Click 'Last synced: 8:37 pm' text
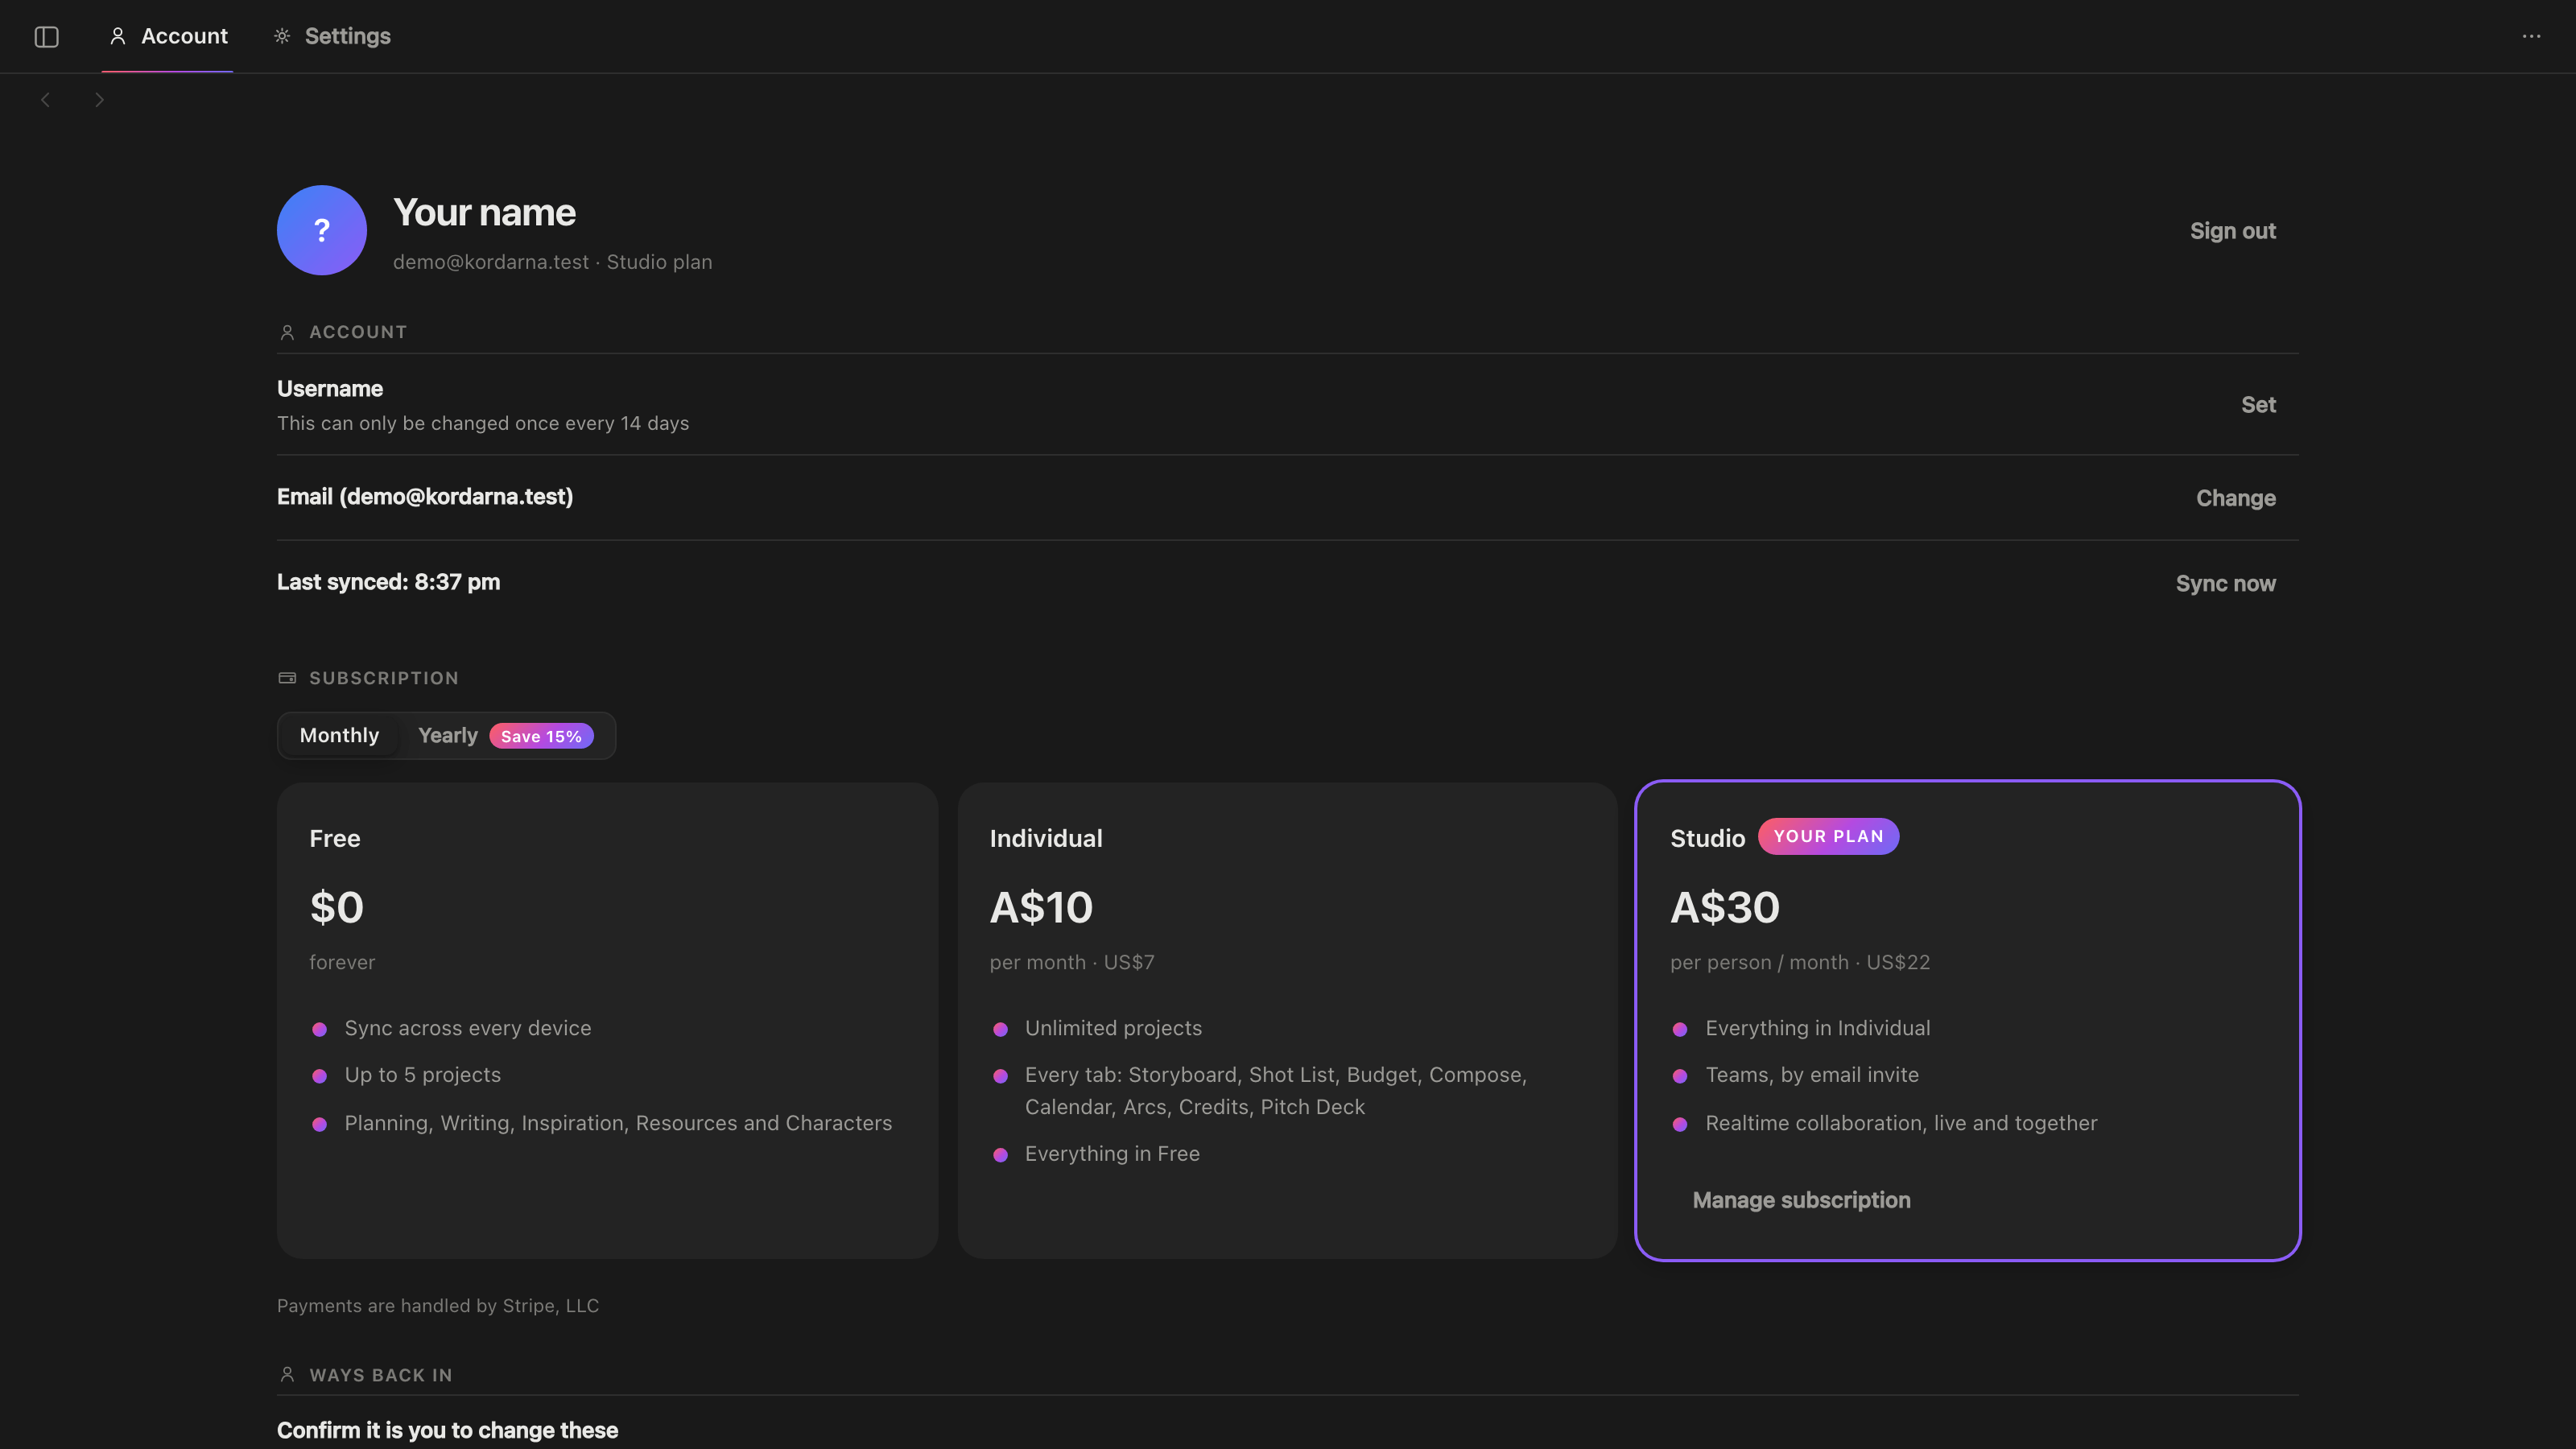Screen dimensions: 2576x1449 pos(388,582)
